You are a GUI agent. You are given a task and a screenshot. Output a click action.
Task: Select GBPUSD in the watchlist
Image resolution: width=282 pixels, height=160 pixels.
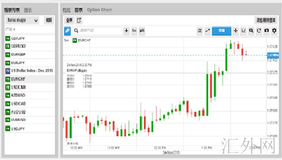tap(30, 46)
